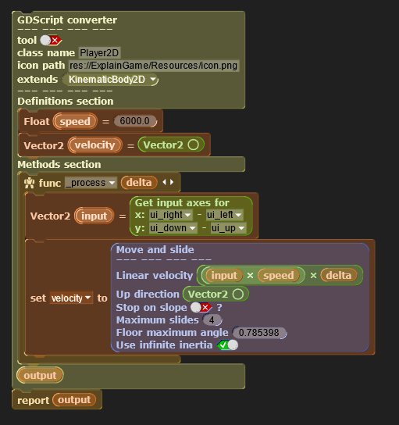The height and width of the screenshot is (425, 399).
Task: Open the ui_right action dropdown
Action: pos(171,215)
